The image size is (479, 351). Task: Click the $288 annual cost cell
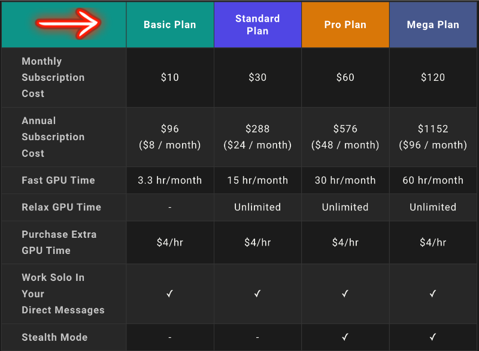pyautogui.click(x=257, y=137)
